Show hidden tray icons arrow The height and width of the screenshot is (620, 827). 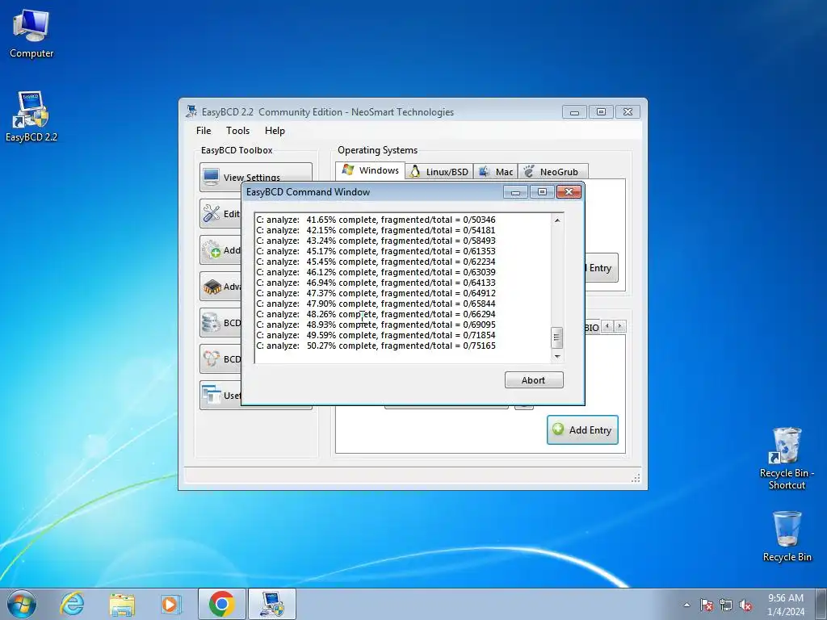[686, 605]
